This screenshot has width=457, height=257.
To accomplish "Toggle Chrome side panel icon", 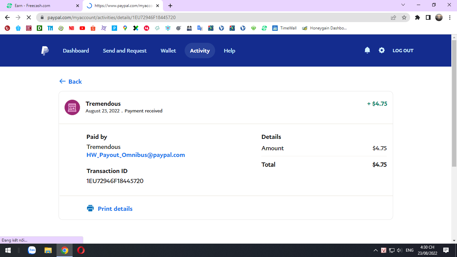I will [428, 17].
